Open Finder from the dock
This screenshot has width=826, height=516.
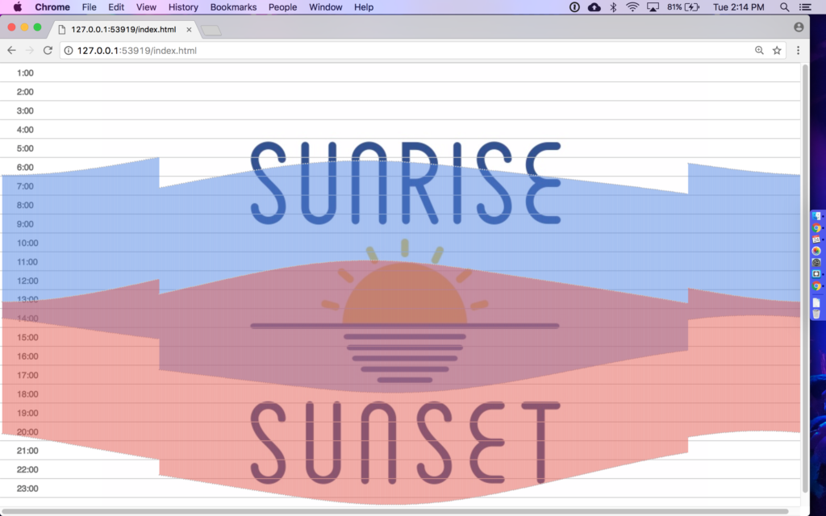(816, 216)
